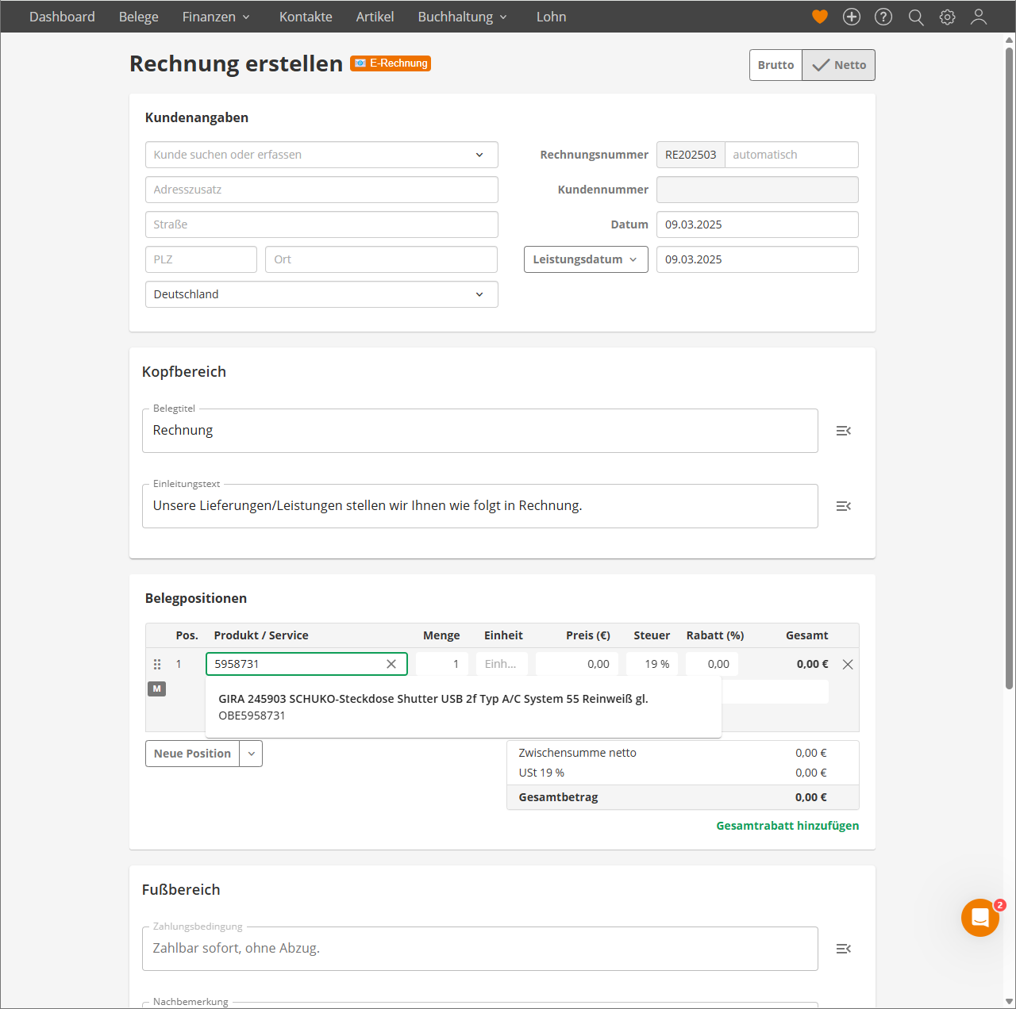Open the help question mark icon

click(x=883, y=17)
